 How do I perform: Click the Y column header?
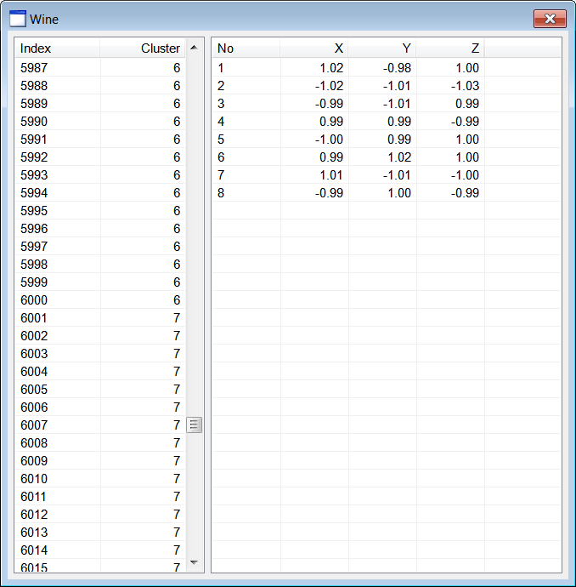pos(382,48)
